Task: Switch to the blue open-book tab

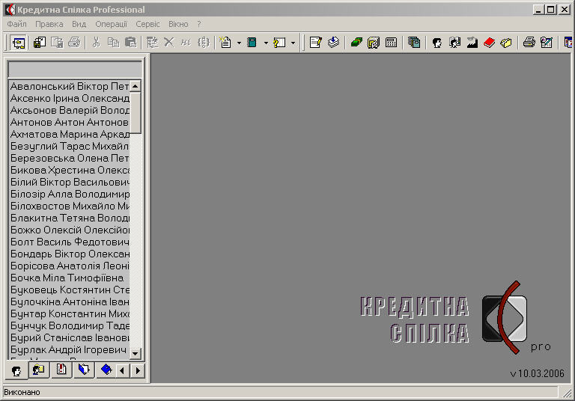Action: pyautogui.click(x=84, y=370)
